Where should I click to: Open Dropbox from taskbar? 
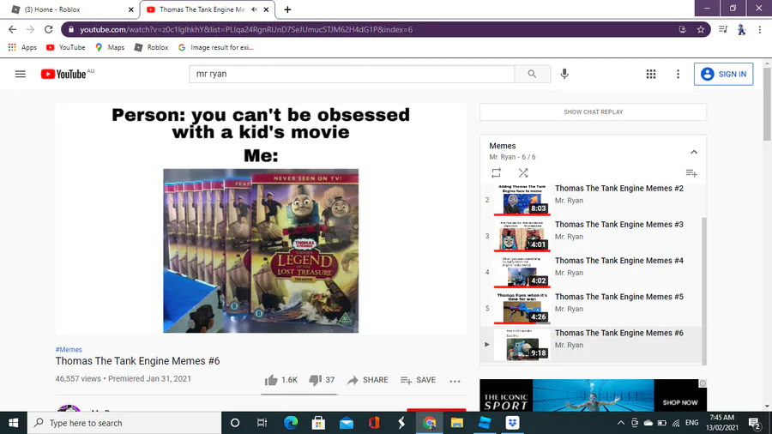(513, 423)
